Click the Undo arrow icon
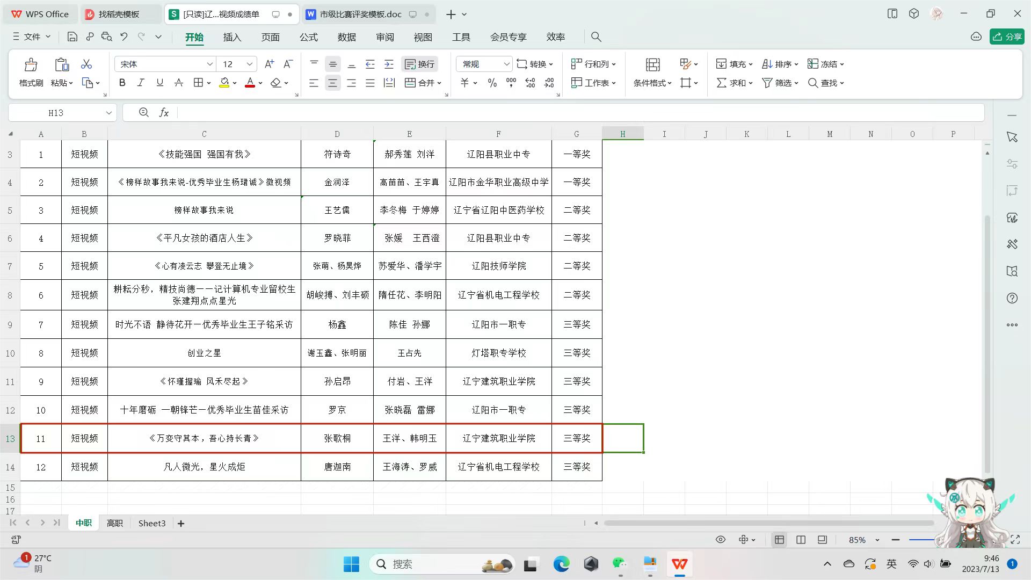Screen dimensions: 1031x580 [124, 37]
